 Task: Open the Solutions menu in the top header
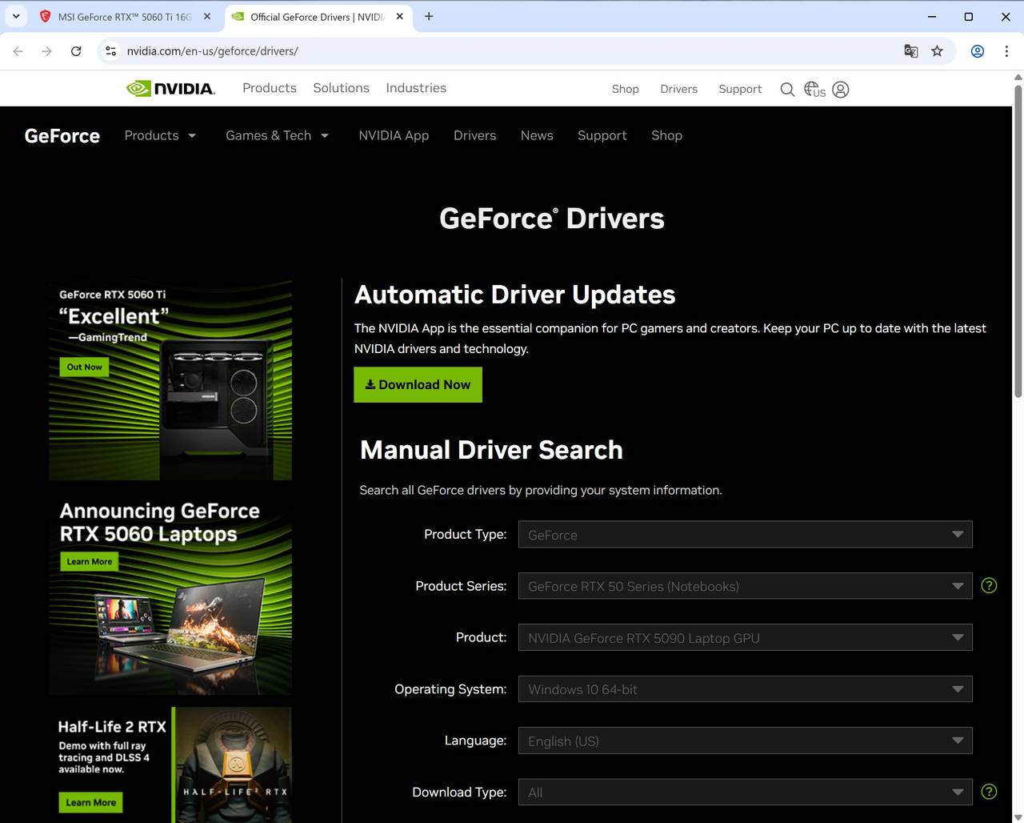point(341,88)
